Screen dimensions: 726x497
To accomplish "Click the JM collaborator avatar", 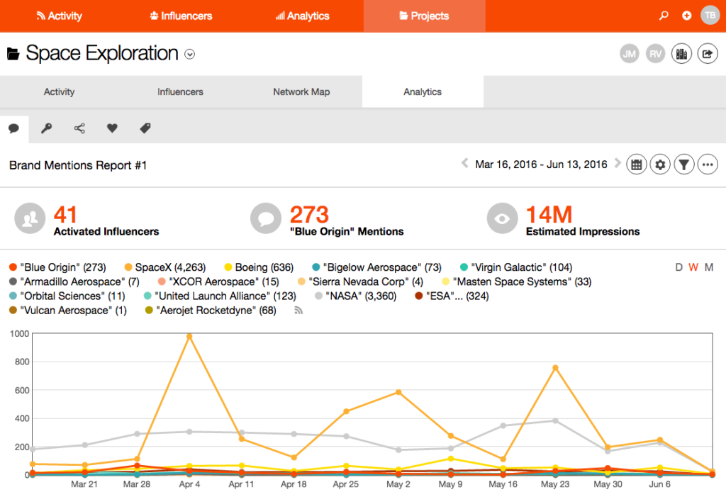I will coord(630,54).
